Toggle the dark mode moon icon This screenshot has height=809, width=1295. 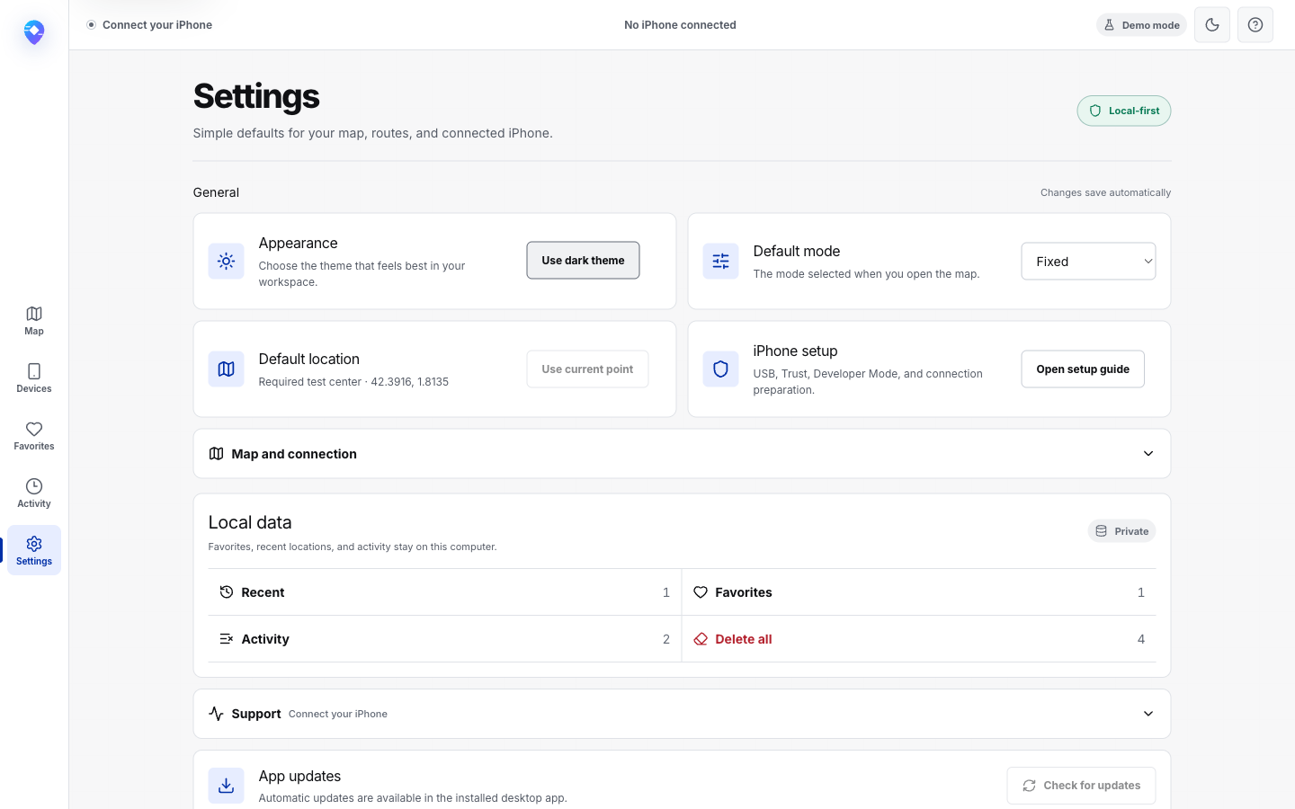click(x=1212, y=25)
